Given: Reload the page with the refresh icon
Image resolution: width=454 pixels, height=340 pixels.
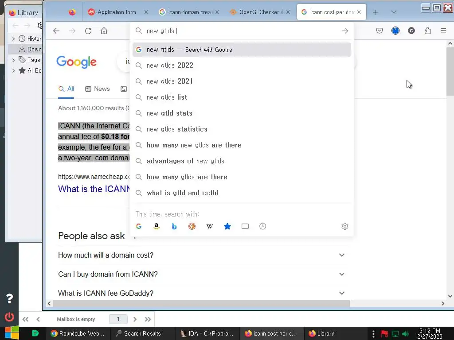Looking at the screenshot, I should (x=88, y=31).
